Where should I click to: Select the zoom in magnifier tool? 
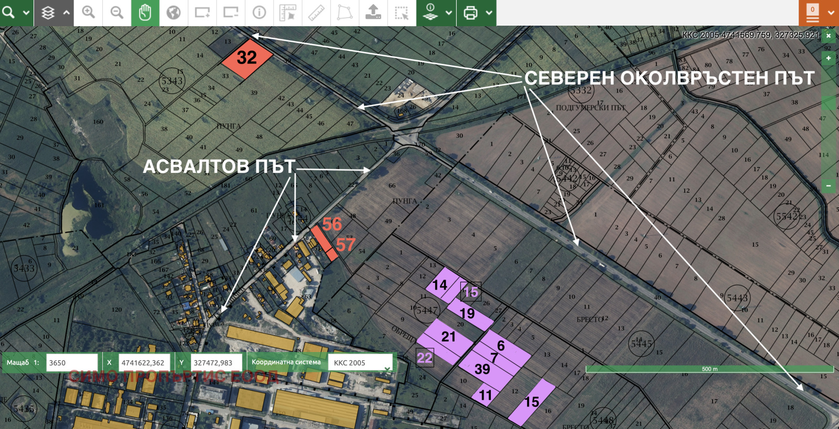pyautogui.click(x=88, y=13)
